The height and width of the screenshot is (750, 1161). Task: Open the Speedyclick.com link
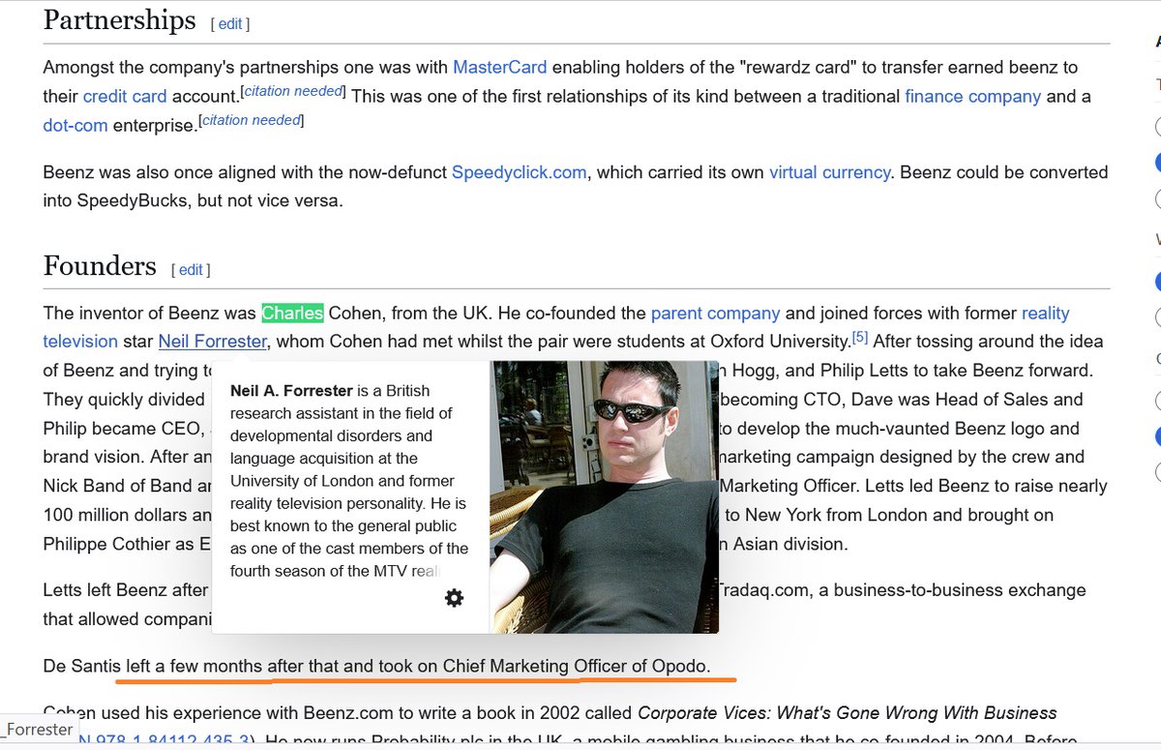[x=520, y=172]
